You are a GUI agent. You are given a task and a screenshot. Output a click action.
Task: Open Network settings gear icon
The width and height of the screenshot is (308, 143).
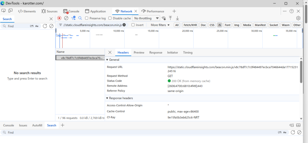(x=298, y=18)
